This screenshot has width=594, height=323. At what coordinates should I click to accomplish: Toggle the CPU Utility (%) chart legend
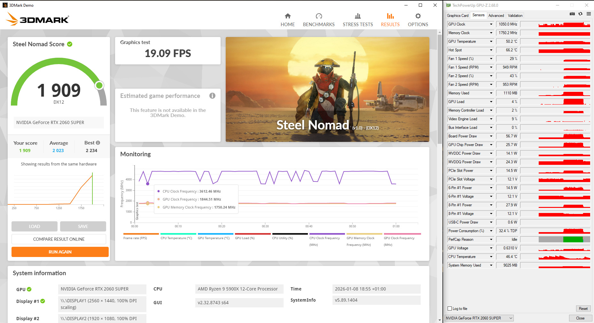point(290,236)
